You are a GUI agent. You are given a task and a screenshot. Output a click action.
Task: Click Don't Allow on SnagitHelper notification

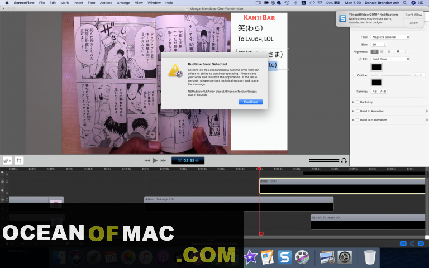[x=413, y=15]
